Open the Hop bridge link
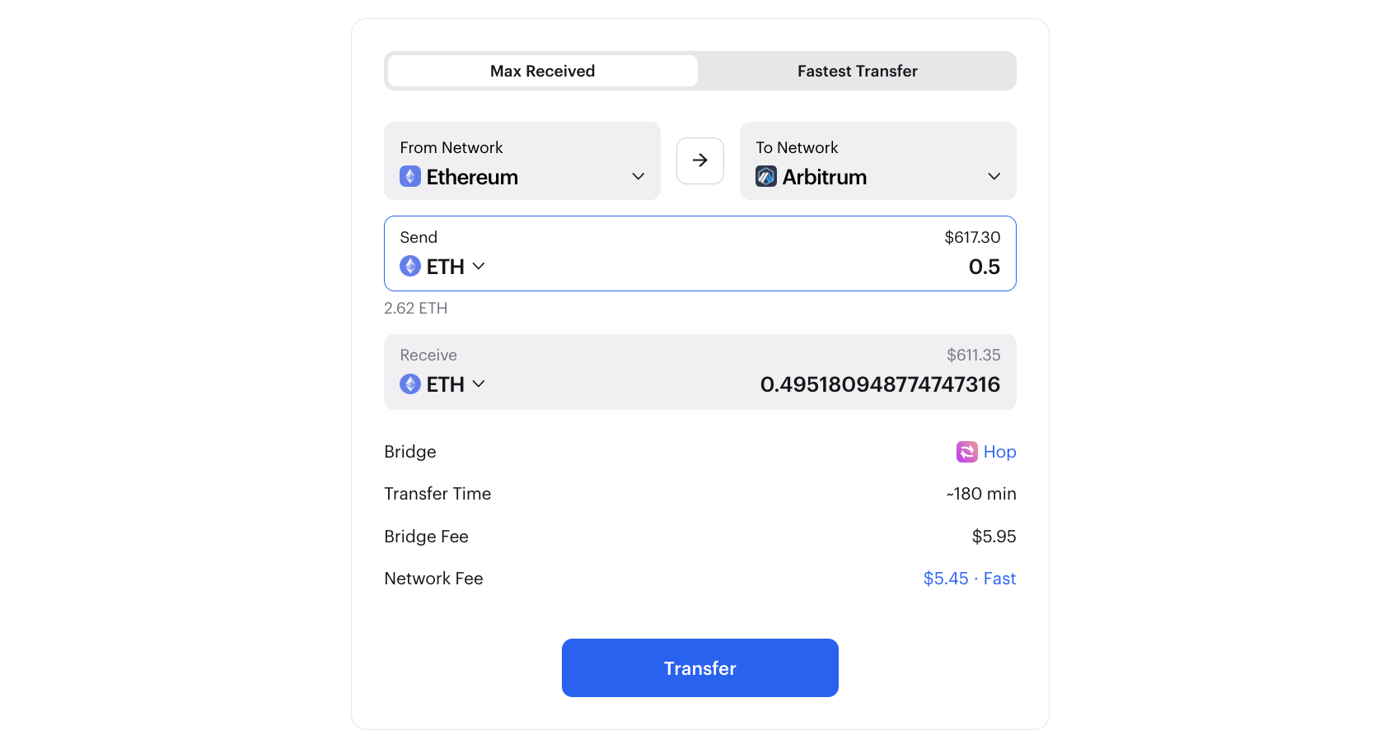The height and width of the screenshot is (744, 1394). pyautogui.click(x=999, y=452)
